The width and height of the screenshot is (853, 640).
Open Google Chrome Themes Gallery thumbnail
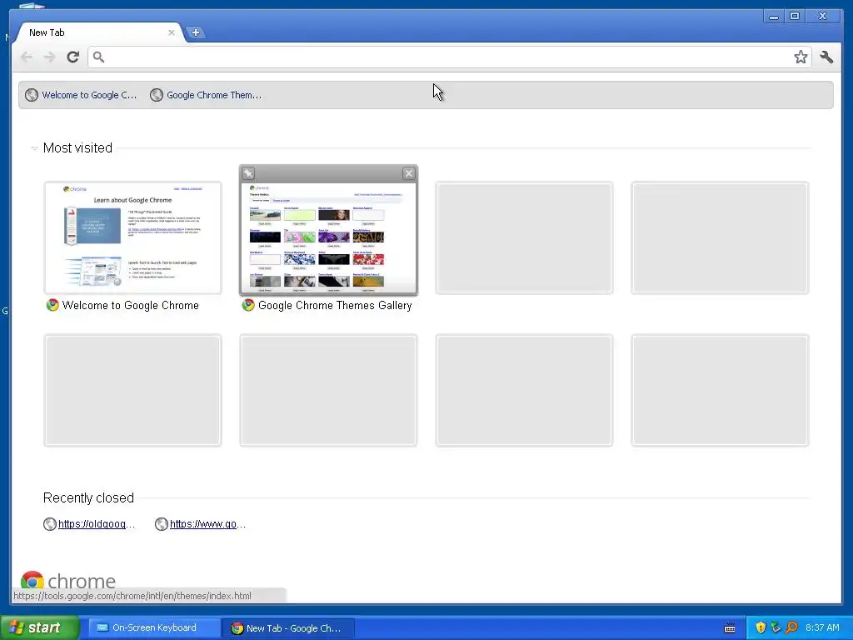pyautogui.click(x=328, y=237)
